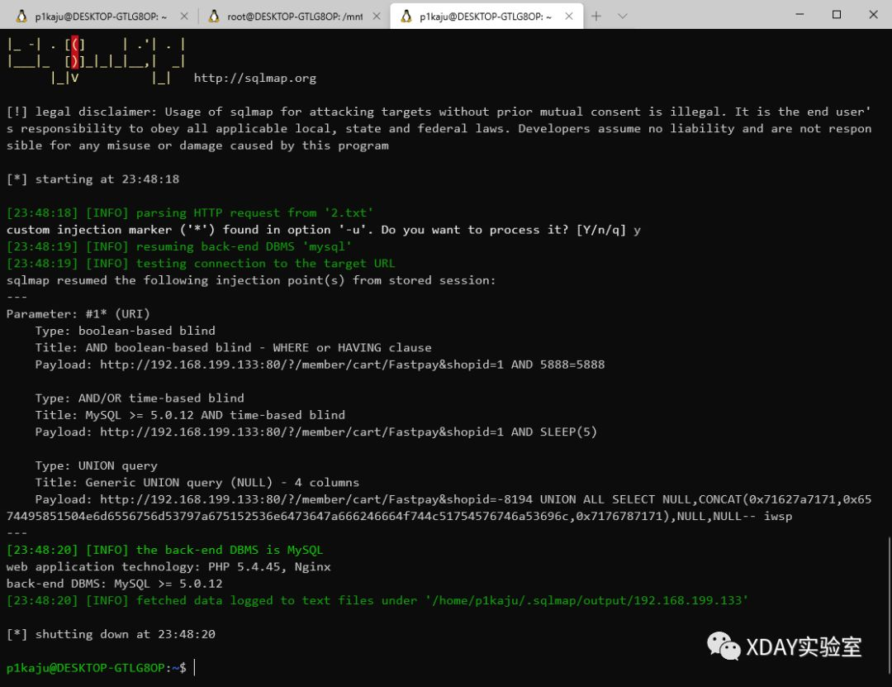
Task: Click the '[*] shutting down at 23:48:20' line
Action: click(x=111, y=635)
